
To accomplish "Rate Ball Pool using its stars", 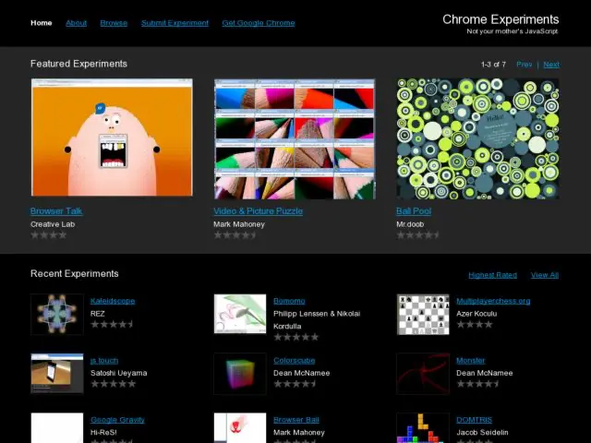I will pyautogui.click(x=418, y=235).
